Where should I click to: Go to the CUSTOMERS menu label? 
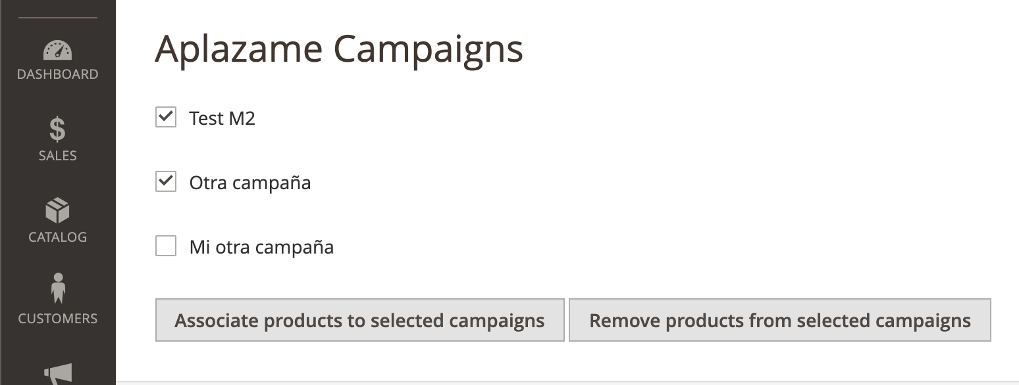pos(58,319)
